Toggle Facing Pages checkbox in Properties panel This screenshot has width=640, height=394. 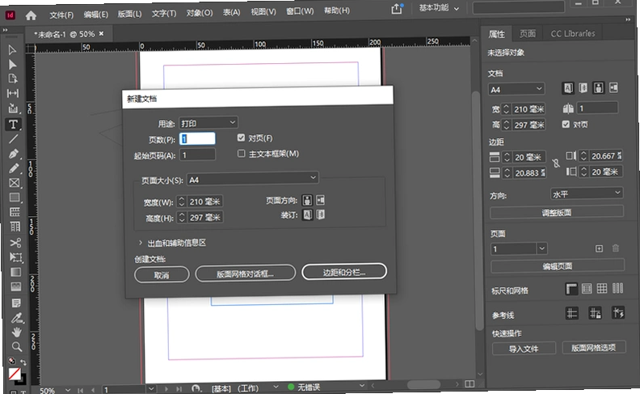pos(566,125)
